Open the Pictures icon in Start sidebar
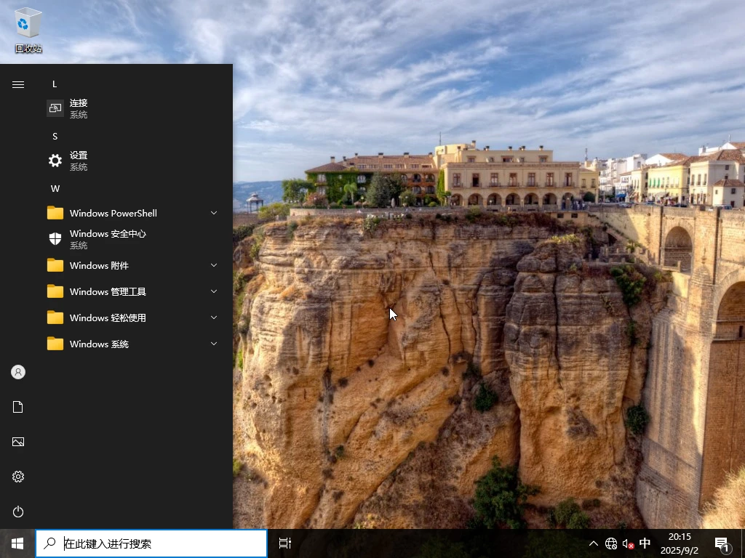This screenshot has height=558, width=745. coord(17,441)
